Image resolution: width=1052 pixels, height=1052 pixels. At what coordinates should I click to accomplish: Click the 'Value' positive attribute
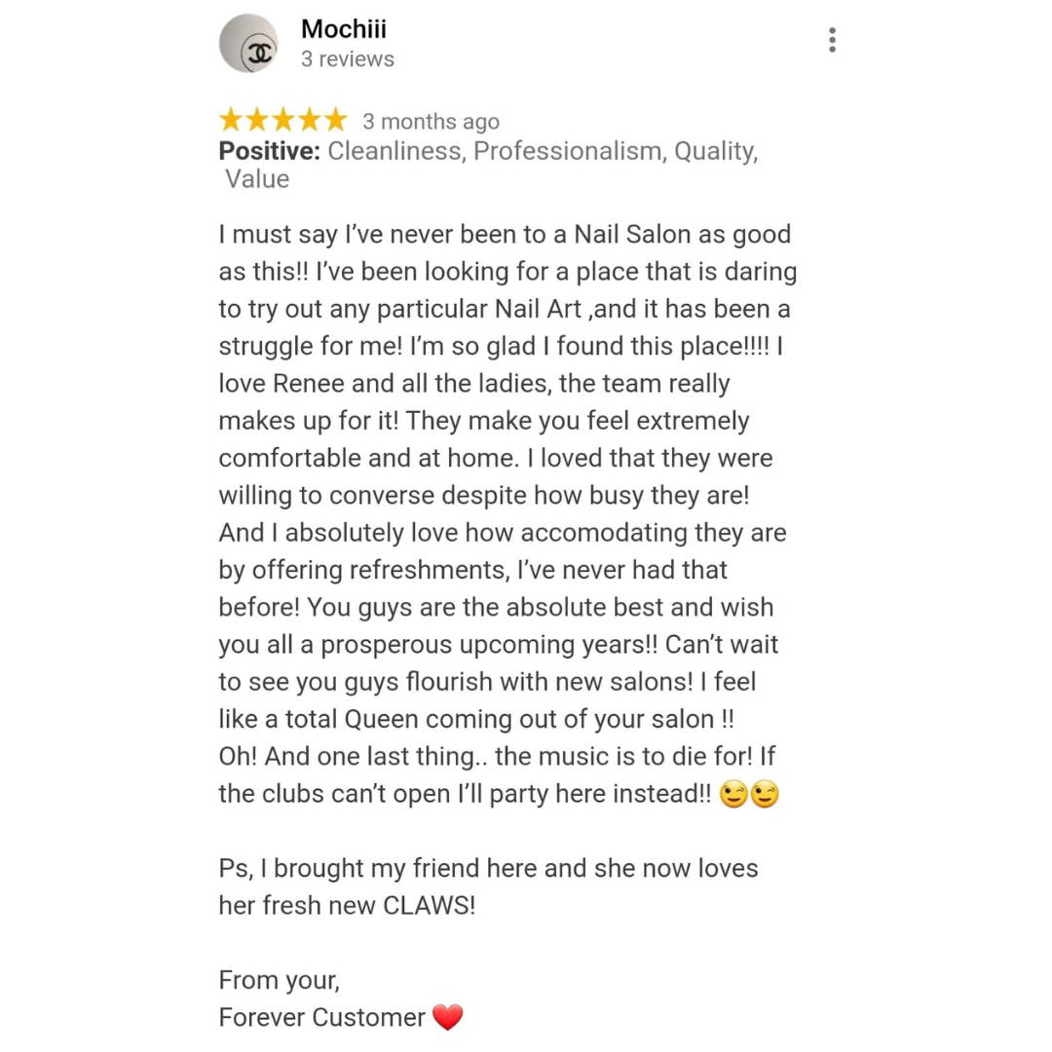(x=257, y=179)
